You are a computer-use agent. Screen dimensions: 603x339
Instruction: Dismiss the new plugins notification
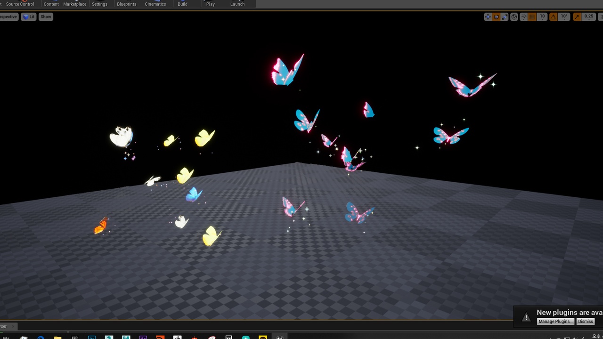click(x=585, y=322)
